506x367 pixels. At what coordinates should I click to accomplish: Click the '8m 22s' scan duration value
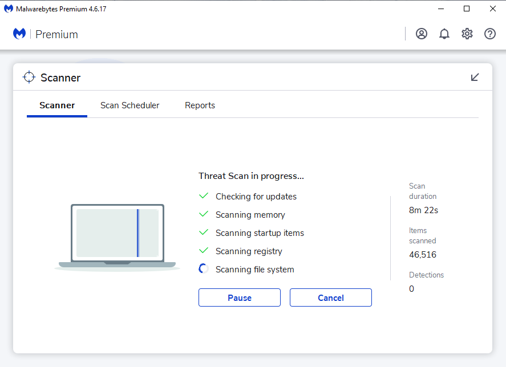(423, 210)
